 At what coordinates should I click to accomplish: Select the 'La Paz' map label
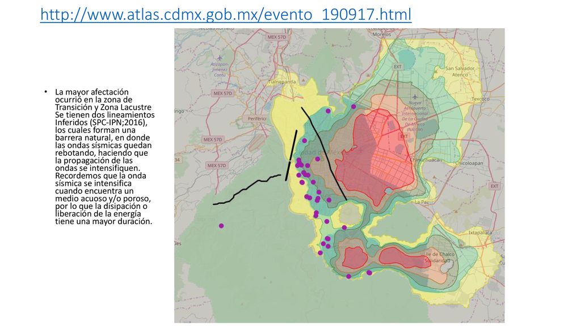(x=422, y=202)
